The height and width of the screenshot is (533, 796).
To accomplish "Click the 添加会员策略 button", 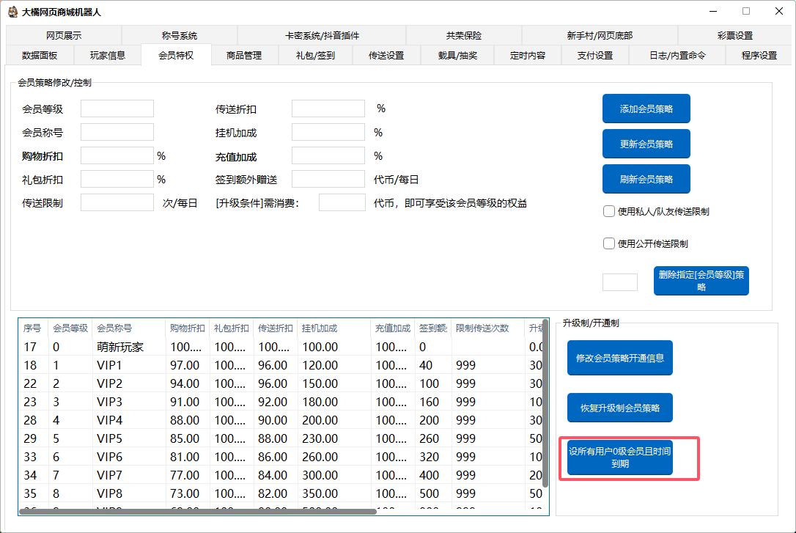I will coord(646,109).
